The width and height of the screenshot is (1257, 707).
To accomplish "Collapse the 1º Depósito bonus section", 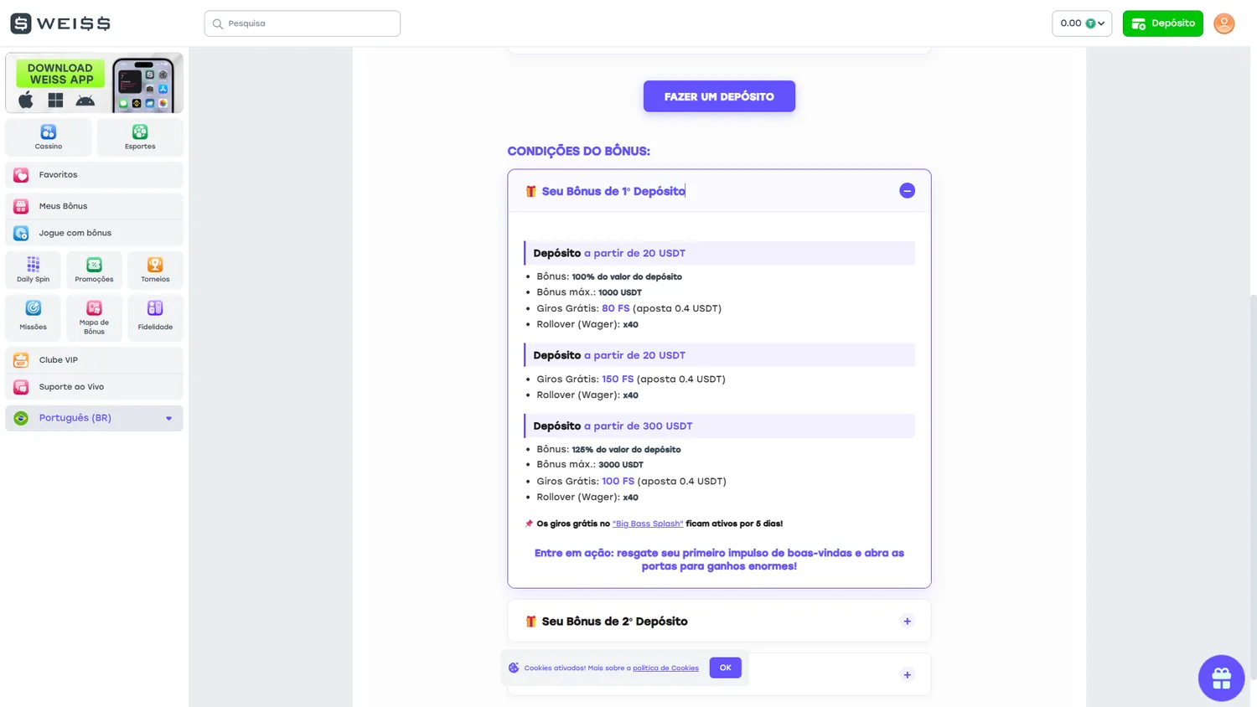I will [x=907, y=191].
